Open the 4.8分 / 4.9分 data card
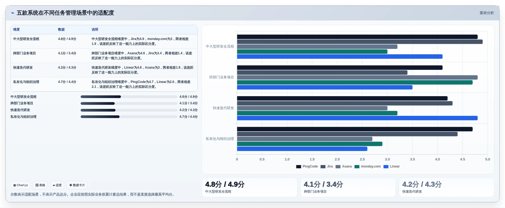The image size is (505, 208). 249,187
